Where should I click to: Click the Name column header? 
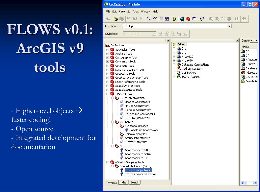tap(249, 47)
